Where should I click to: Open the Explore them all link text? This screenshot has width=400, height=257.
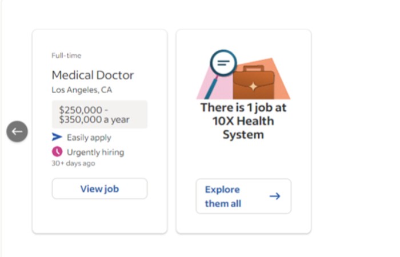click(x=223, y=196)
